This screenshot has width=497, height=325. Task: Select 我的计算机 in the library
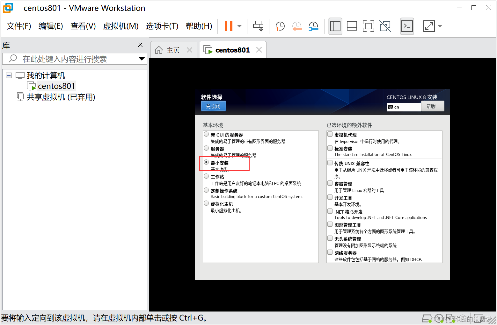(x=46, y=75)
